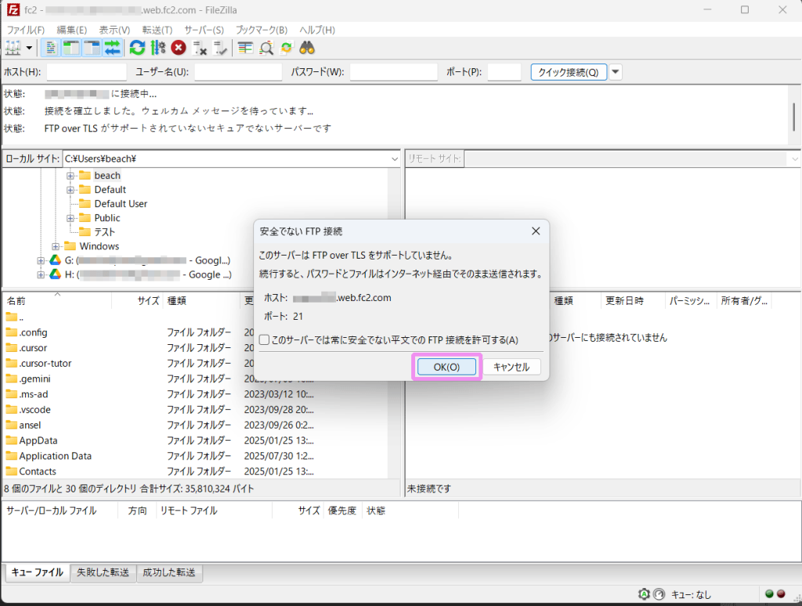Click the process queue icon
802x606 pixels.
pos(158,48)
